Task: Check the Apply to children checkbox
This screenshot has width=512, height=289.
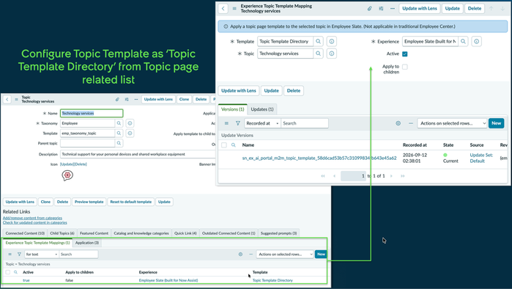Action: click(405, 67)
